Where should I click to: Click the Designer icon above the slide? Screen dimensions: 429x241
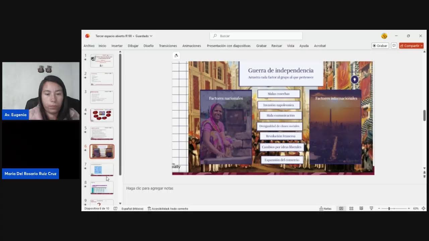tap(176, 56)
